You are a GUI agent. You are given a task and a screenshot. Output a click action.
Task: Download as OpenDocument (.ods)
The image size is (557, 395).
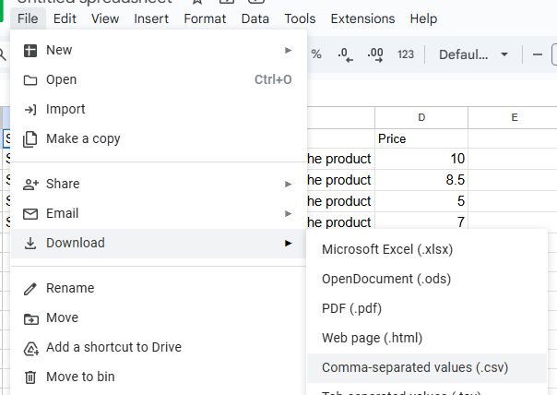(427, 279)
